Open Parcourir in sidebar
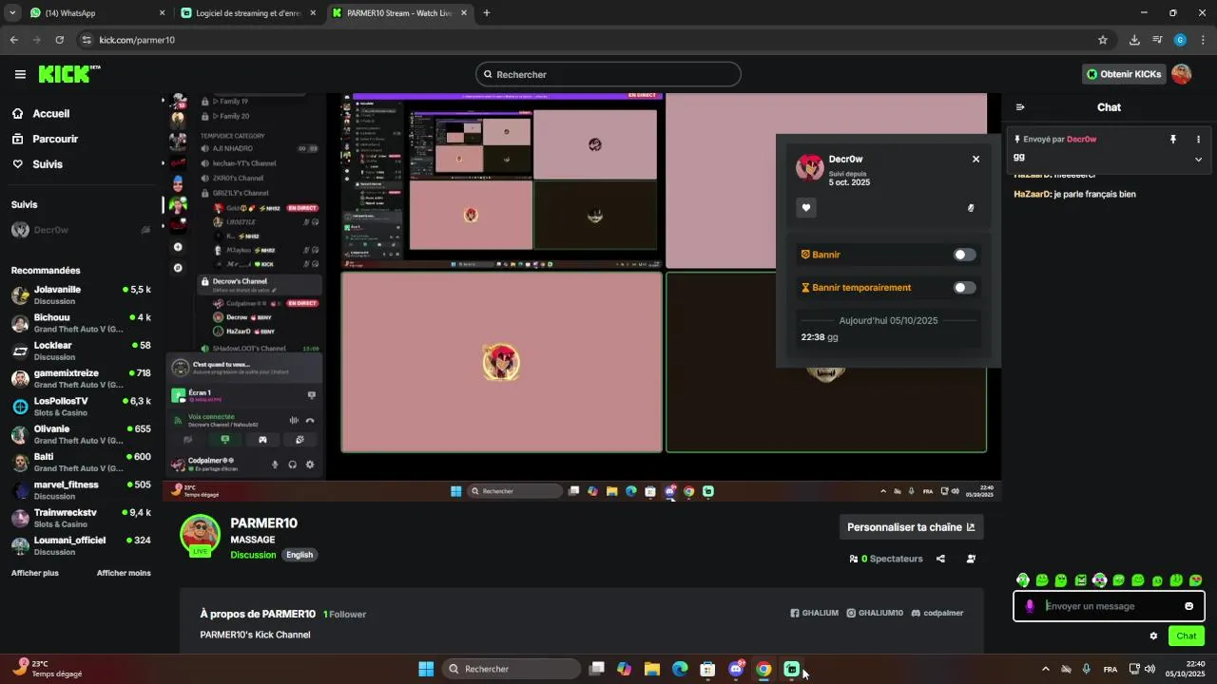The image size is (1217, 684). coord(45,139)
